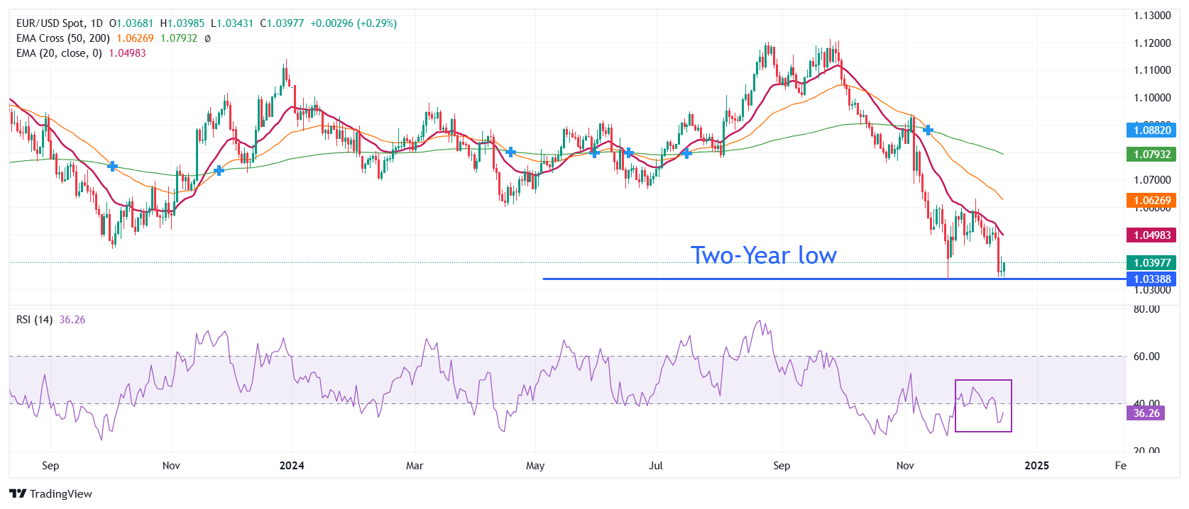Select the red 1.04983 EMA price label
1189x509 pixels.
pos(1151,235)
